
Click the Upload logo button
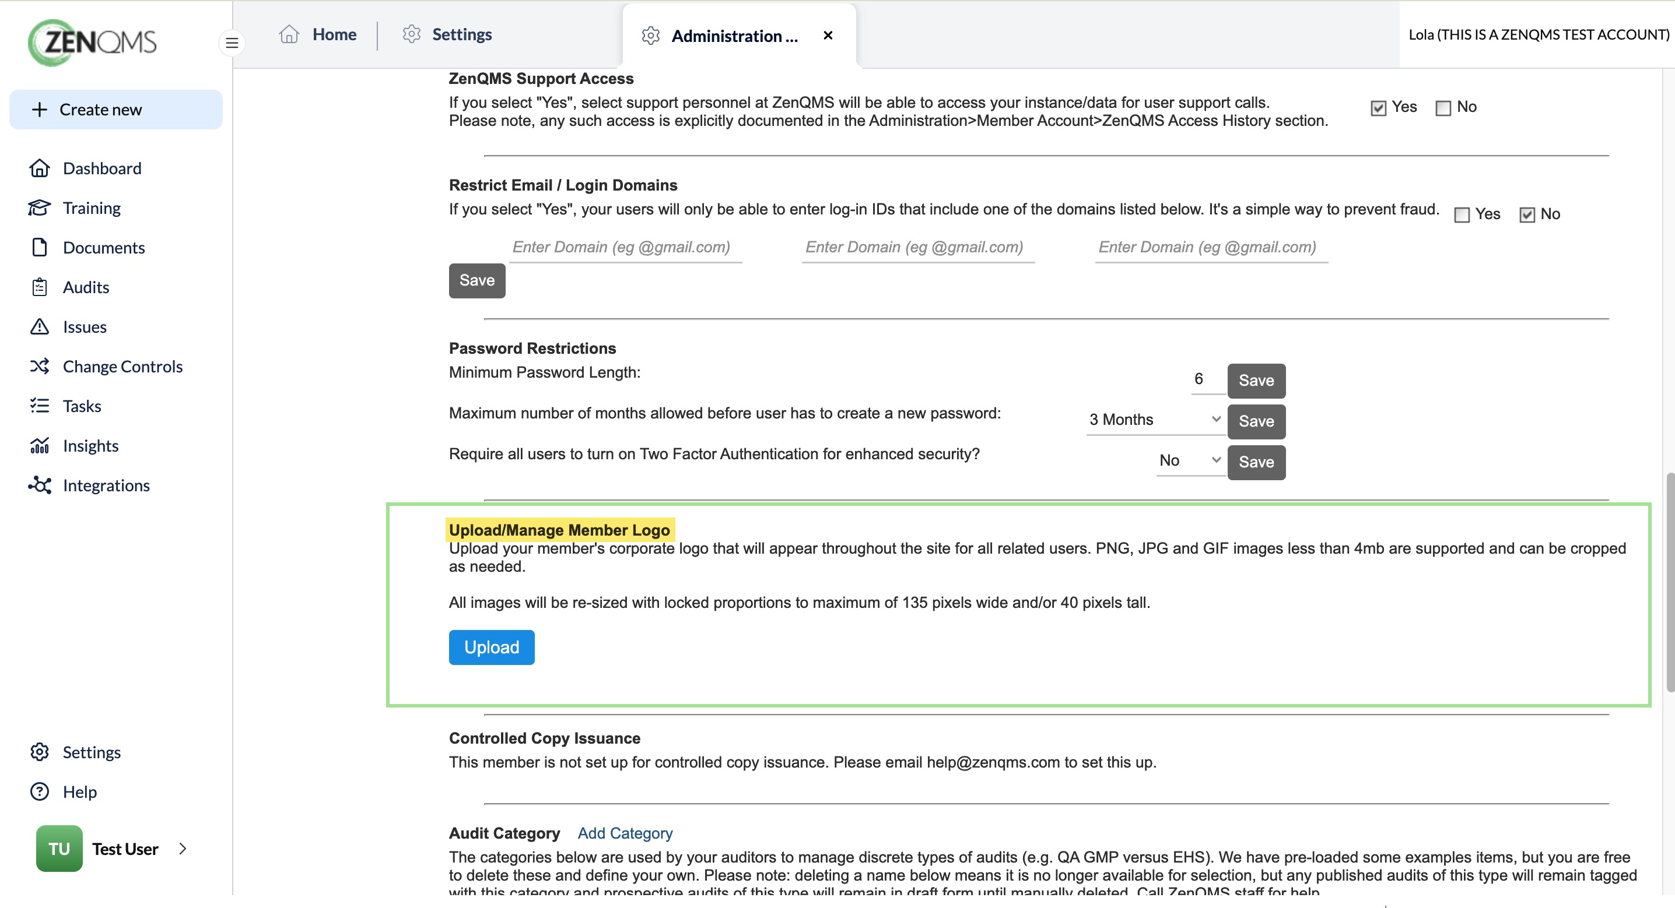492,647
